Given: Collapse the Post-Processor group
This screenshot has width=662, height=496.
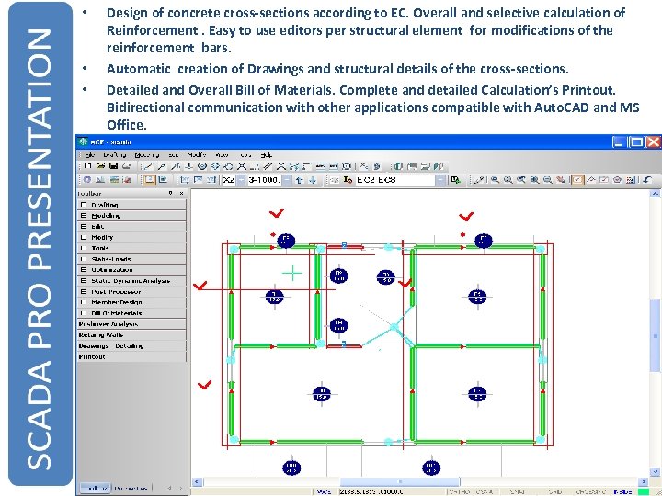Looking at the screenshot, I should coord(84,291).
